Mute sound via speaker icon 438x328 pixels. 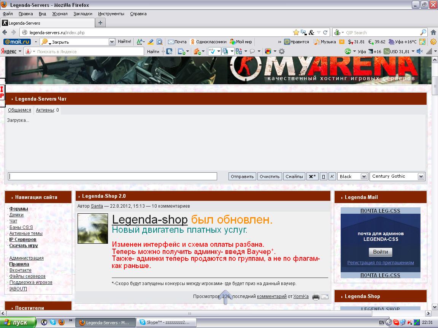(x=419, y=51)
